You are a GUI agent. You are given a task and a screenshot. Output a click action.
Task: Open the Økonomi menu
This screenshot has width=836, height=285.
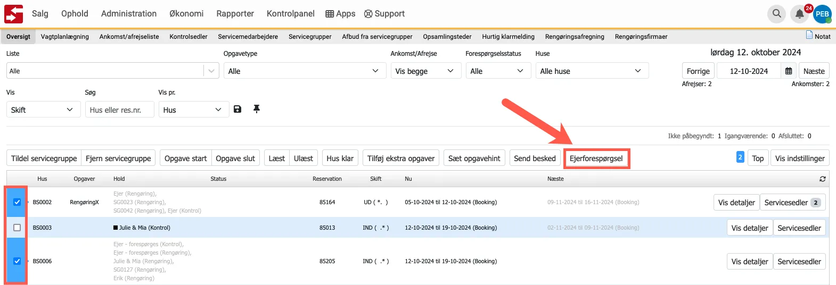[186, 14]
